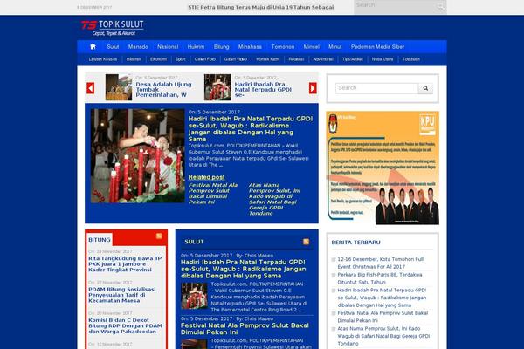
Task: Click the Hadiri Ibadah slider thumbnail
Action: coord(217,87)
